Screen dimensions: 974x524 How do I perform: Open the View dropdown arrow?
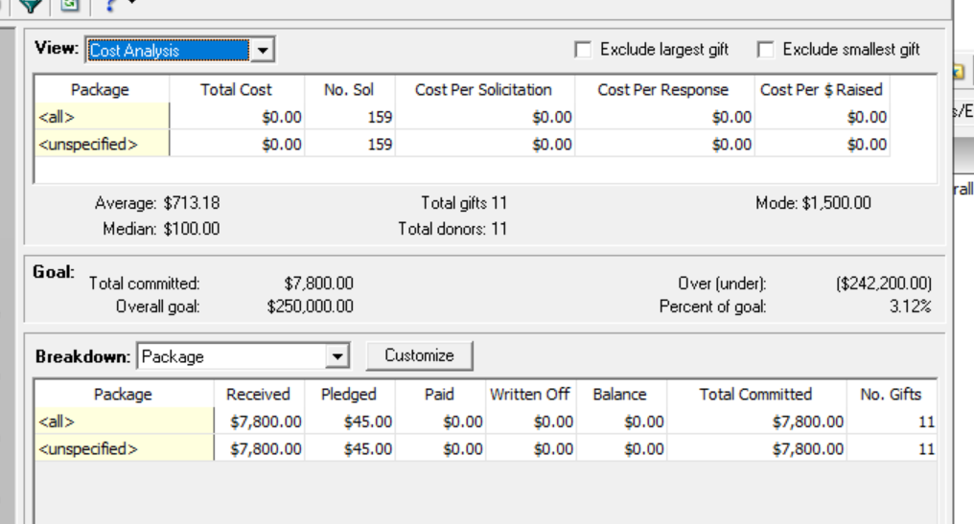[263, 50]
